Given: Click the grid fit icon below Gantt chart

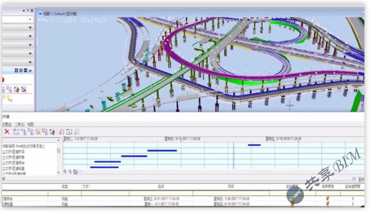Looking at the screenshot, I should pos(75,172).
